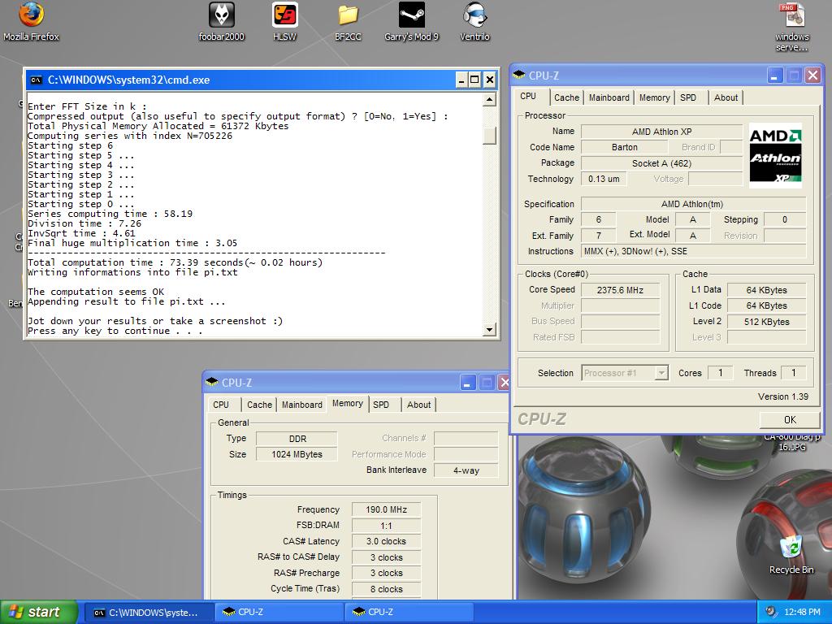
Task: Minimize the upper CPU-Z window
Action: [774, 76]
